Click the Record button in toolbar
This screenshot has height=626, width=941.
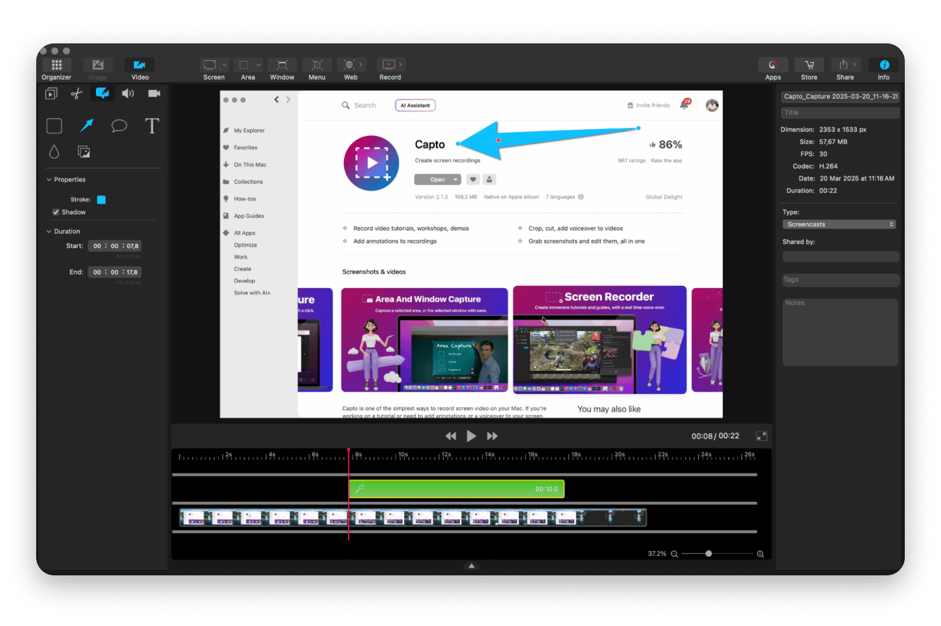(389, 69)
